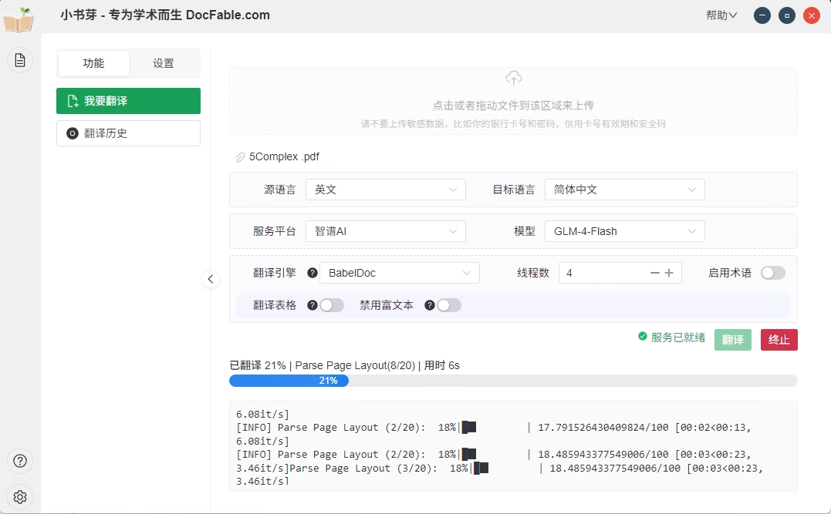Image resolution: width=831 pixels, height=514 pixels.
Task: Switch to the 设置 tab
Action: pos(164,63)
